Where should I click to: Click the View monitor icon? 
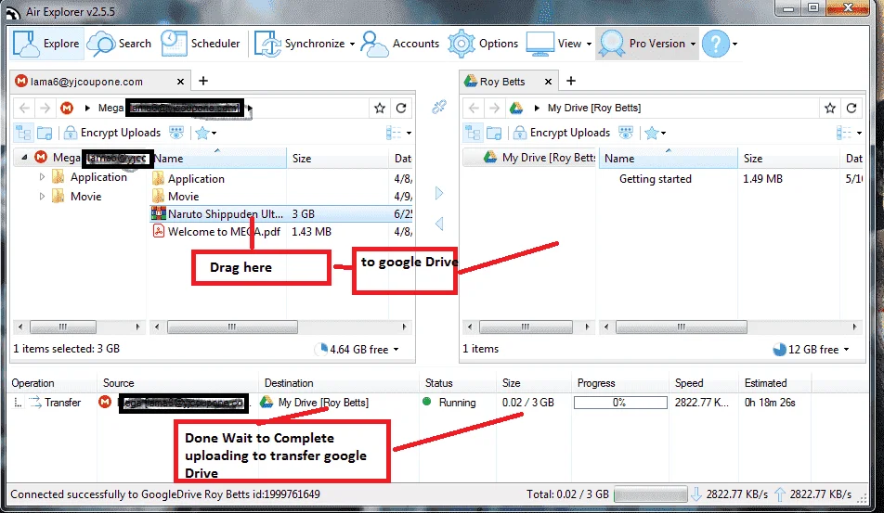tap(539, 44)
